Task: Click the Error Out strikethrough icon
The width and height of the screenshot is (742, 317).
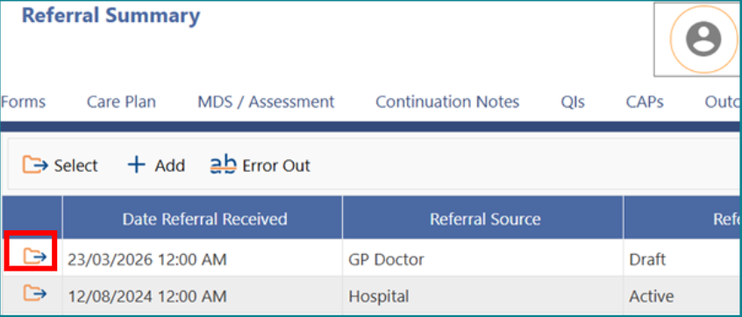Action: pos(223,165)
